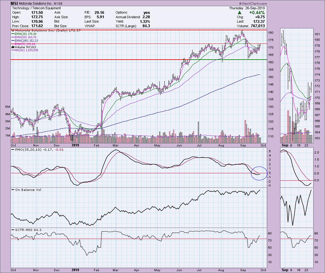Select the +0.44% percent change

point(257,13)
